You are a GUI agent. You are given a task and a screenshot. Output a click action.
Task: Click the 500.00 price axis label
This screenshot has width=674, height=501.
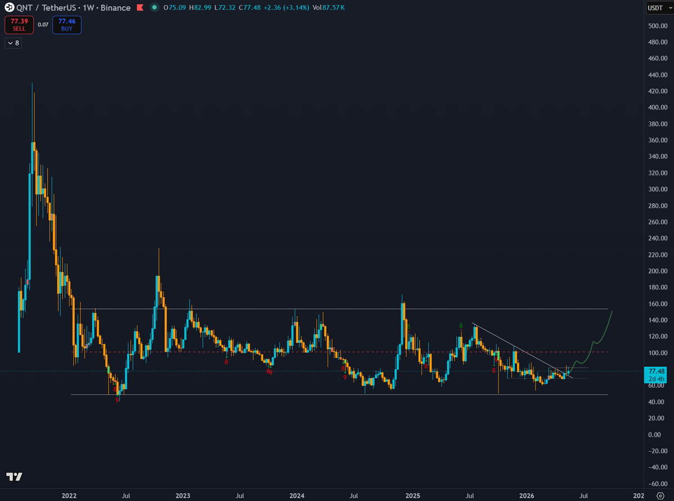click(x=658, y=26)
